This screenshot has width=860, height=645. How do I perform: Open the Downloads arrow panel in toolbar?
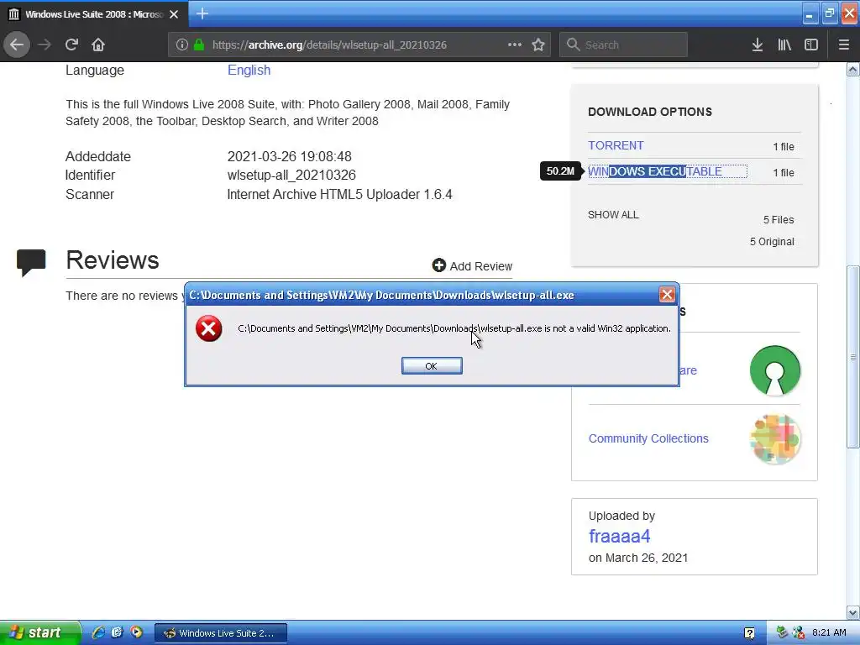click(757, 45)
